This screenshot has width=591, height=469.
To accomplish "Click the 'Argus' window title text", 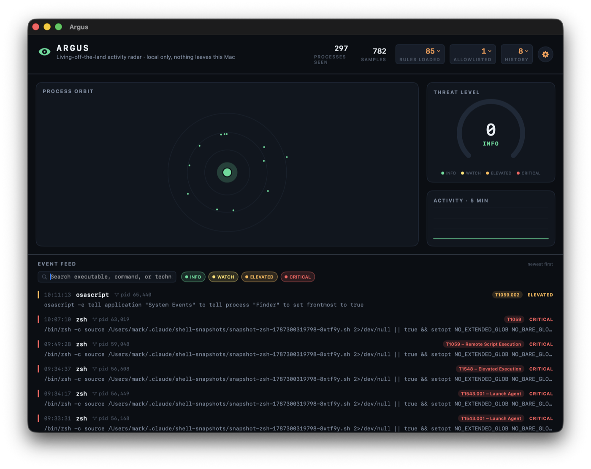I will coord(79,27).
